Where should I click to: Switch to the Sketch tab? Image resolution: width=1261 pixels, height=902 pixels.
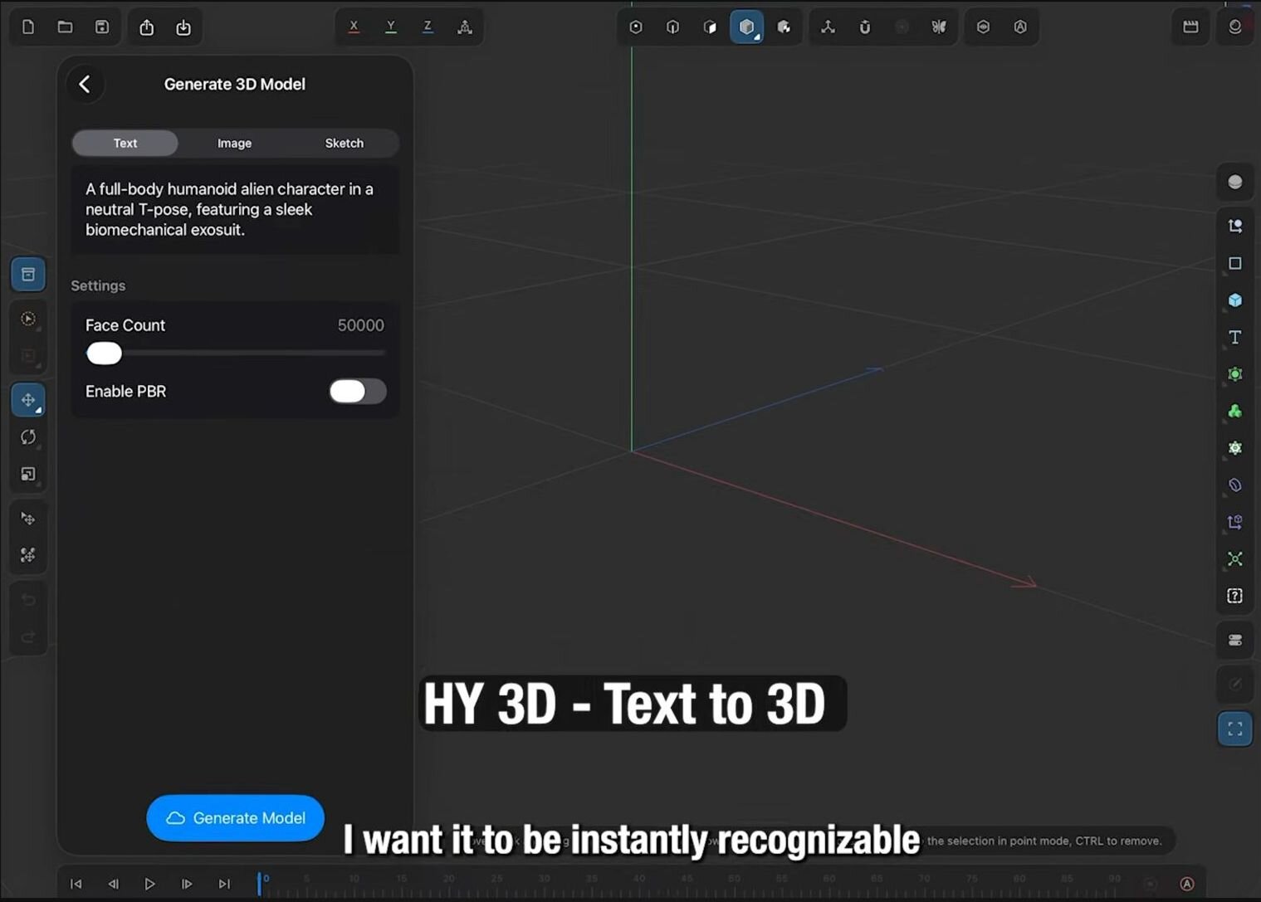(x=344, y=144)
